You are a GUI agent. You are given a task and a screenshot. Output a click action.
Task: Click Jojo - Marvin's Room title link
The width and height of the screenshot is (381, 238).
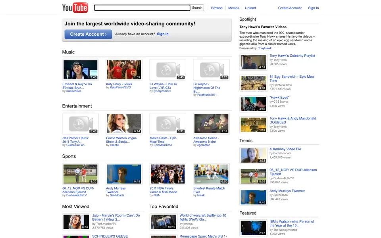click(x=116, y=217)
